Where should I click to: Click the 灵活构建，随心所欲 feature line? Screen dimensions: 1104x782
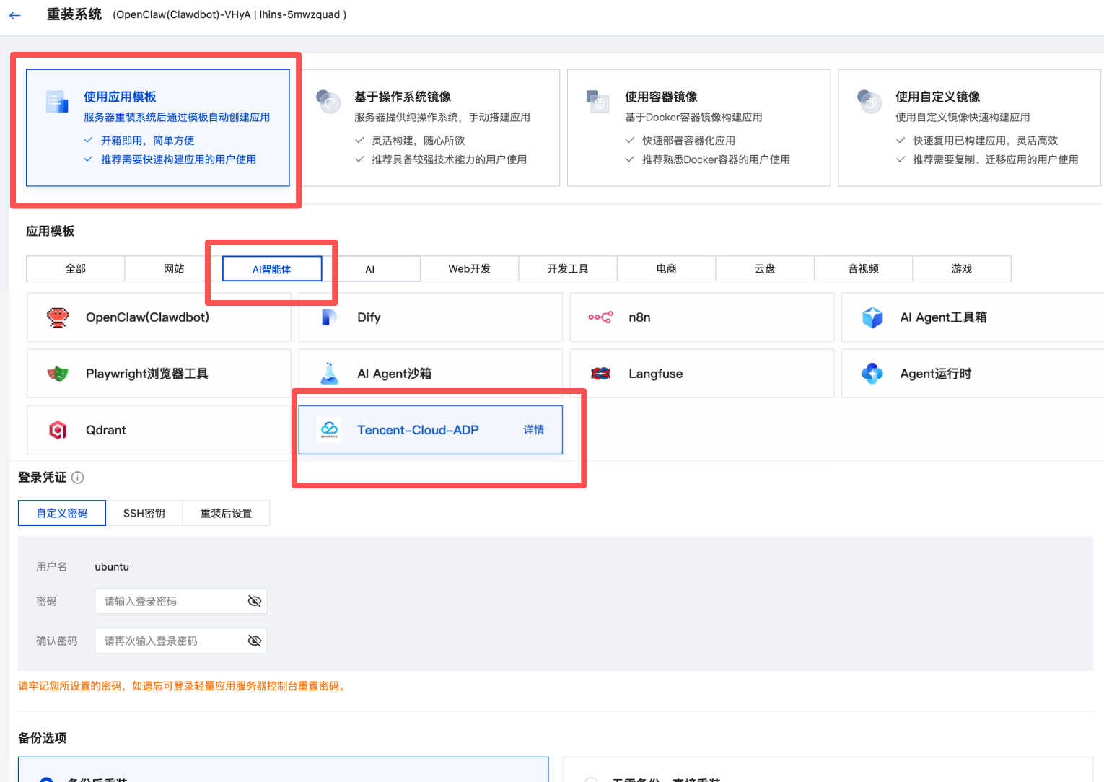(x=418, y=141)
